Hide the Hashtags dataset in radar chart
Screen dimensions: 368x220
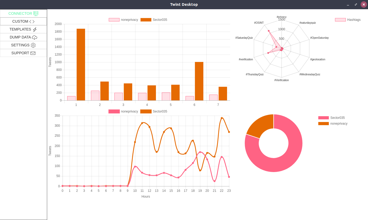340,20
